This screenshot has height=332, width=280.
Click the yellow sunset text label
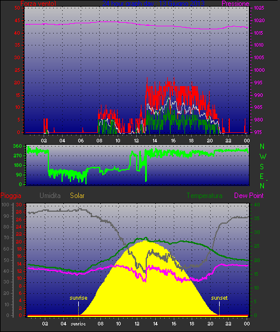(219, 298)
